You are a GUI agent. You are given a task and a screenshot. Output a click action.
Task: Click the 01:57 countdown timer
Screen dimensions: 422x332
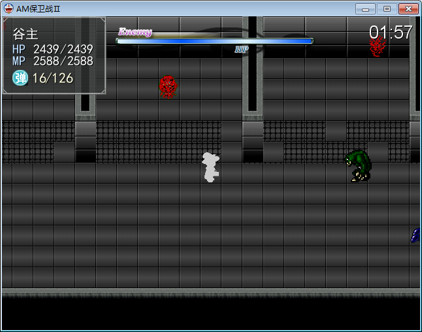(x=391, y=32)
